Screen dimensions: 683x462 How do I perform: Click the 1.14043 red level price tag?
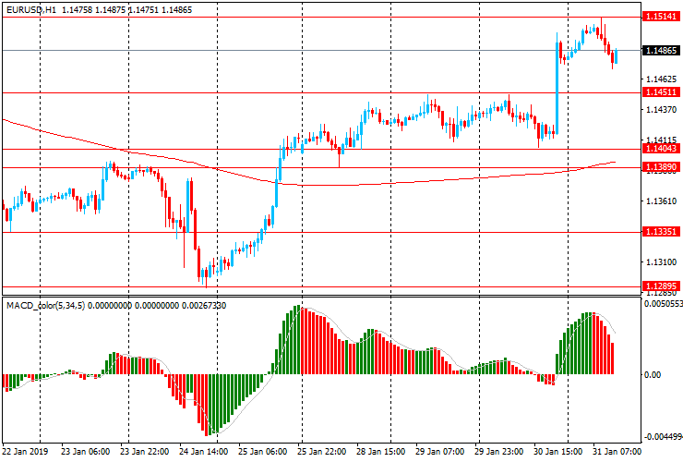[662, 149]
